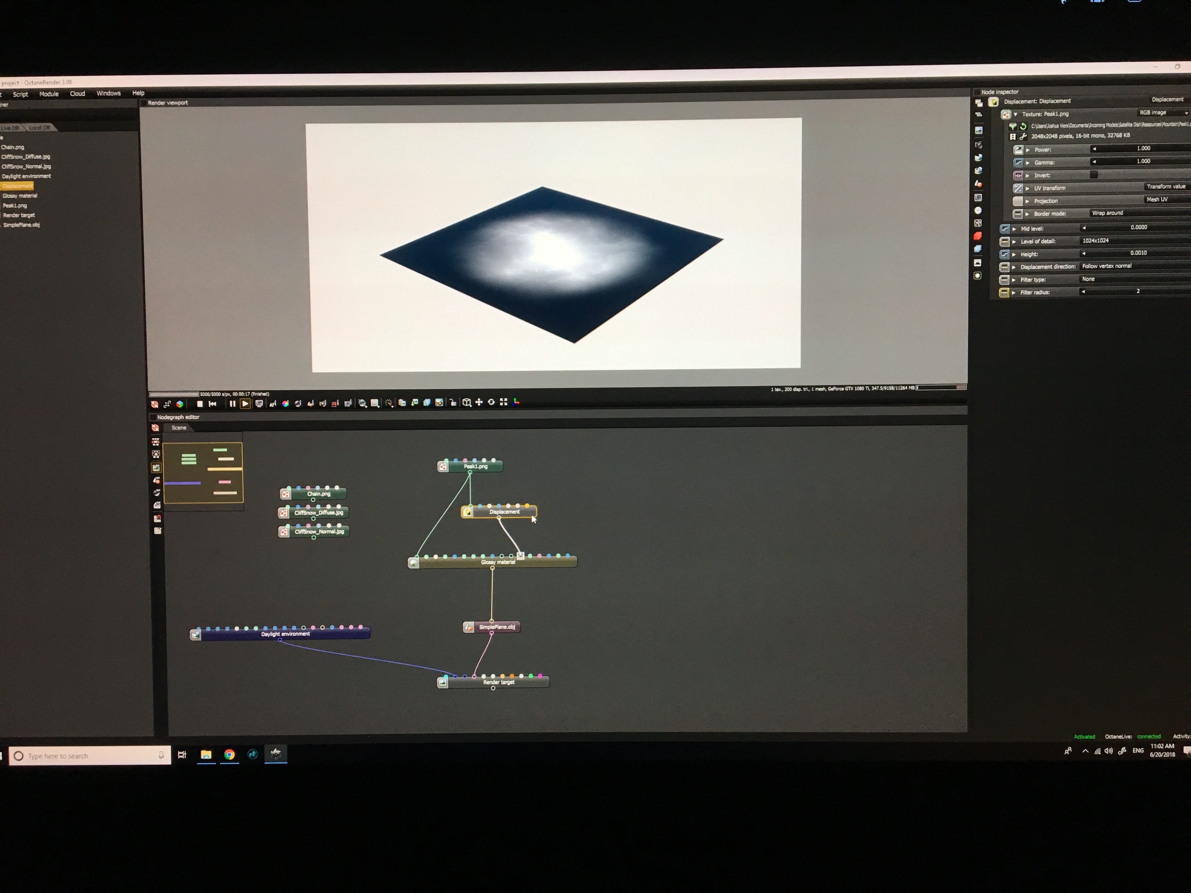The height and width of the screenshot is (893, 1191).
Task: Click the viewport lock icon
Action: tap(453, 402)
